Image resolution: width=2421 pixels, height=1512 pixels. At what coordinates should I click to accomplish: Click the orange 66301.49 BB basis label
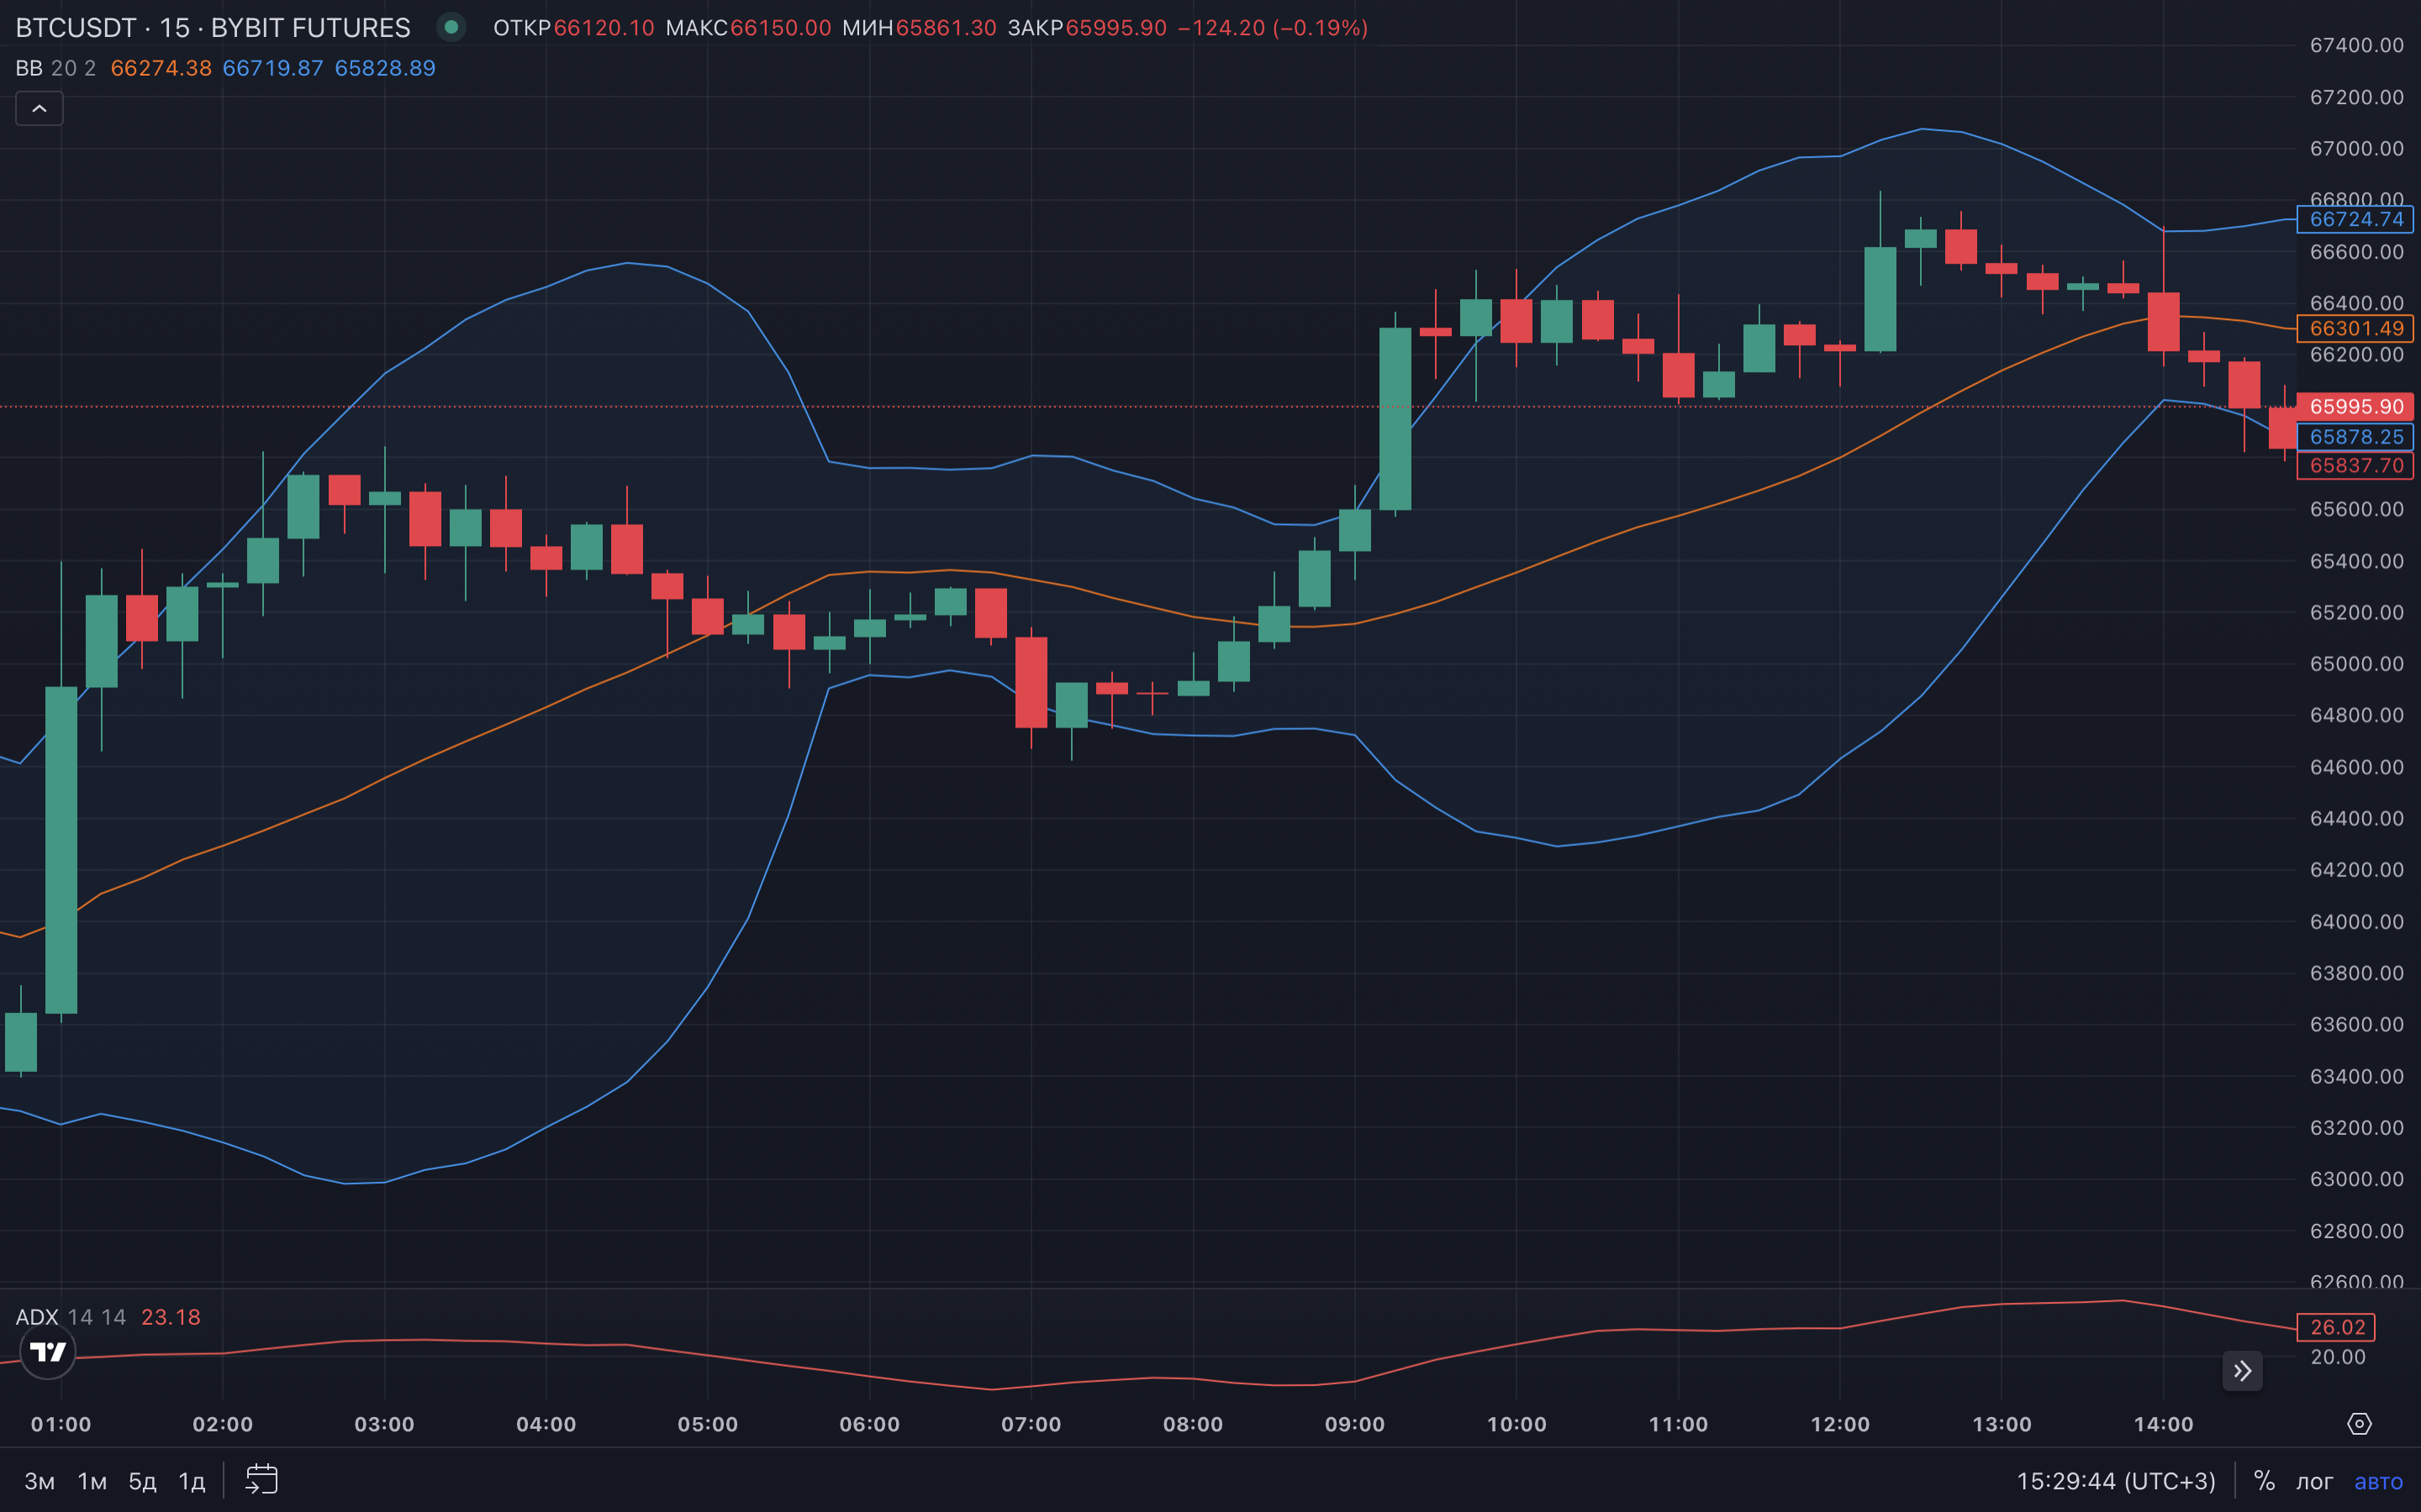click(2355, 328)
